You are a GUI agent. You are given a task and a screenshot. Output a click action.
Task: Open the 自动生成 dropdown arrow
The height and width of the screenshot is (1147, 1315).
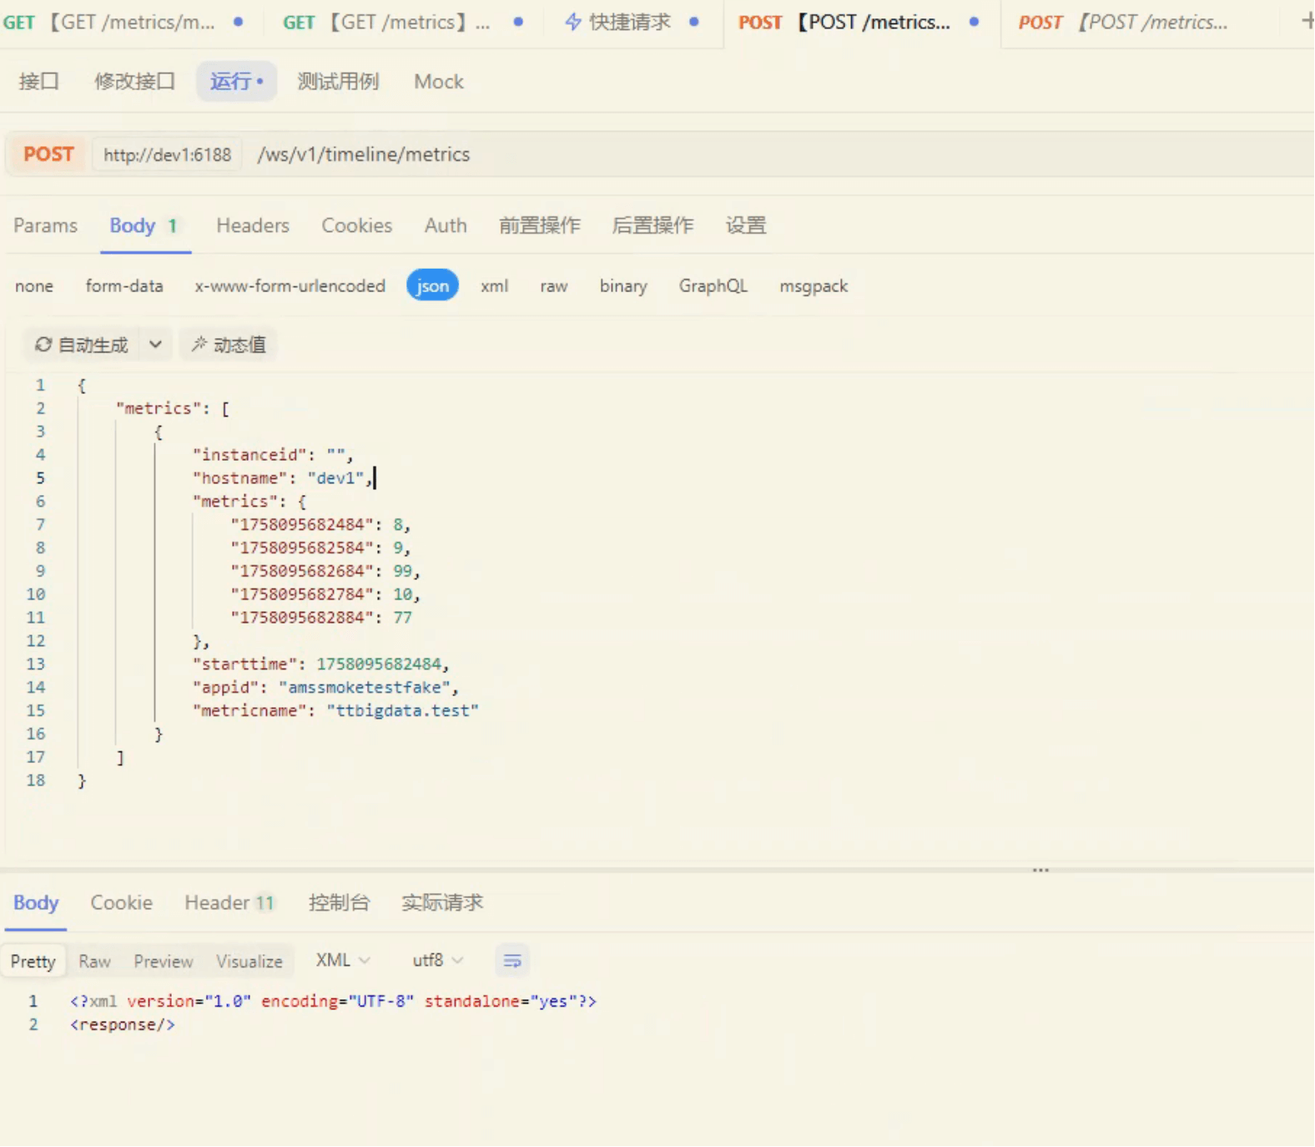coord(155,345)
